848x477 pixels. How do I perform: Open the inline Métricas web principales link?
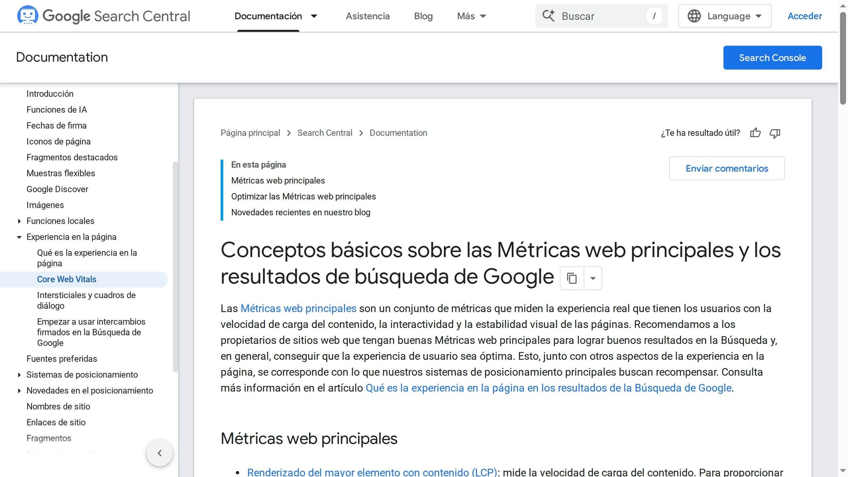(298, 308)
